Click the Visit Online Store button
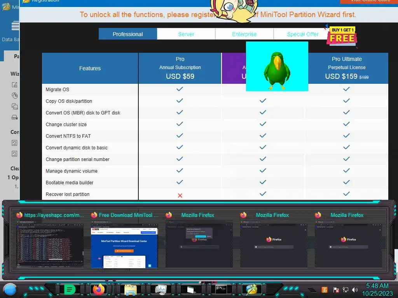Screen dimensions: 398x298 370,2
